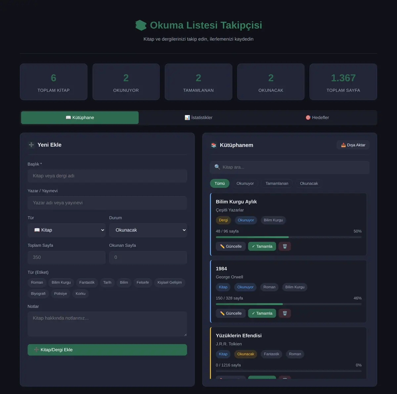The width and height of the screenshot is (397, 394).
Task: Click the magnifier icon in search bar
Action: click(217, 167)
